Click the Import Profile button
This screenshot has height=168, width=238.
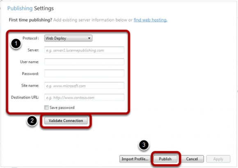click(135, 159)
